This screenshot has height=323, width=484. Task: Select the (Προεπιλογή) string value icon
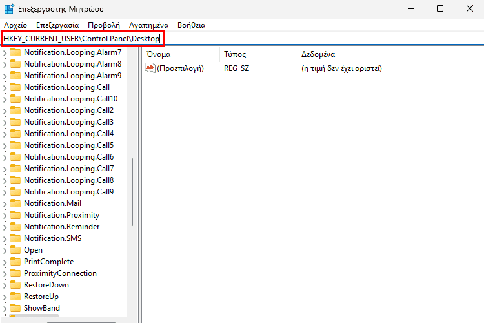(150, 68)
